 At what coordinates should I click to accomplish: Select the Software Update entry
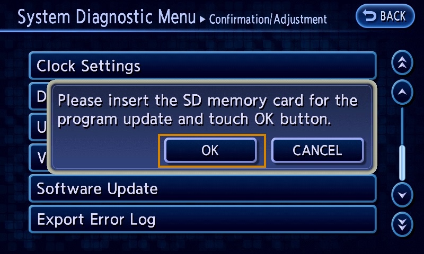202,188
